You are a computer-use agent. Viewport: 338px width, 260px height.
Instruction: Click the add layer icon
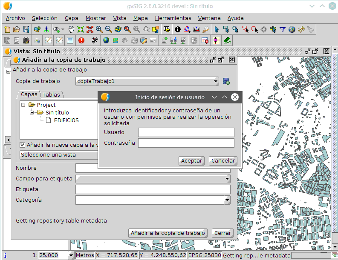point(37,29)
